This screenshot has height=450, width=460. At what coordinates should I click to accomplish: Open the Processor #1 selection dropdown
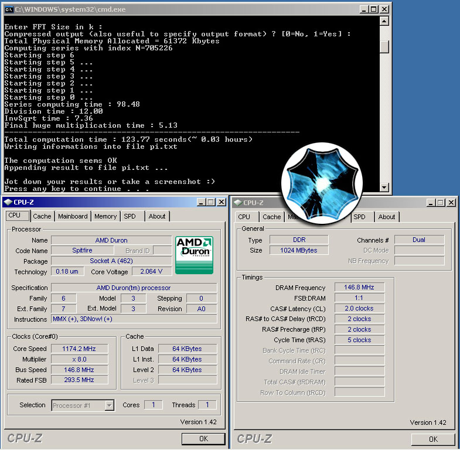pyautogui.click(x=109, y=405)
